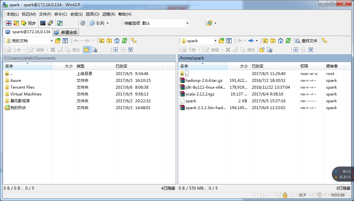Open the terminal console icon
This screenshot has width=354, height=201.
coord(43,23)
